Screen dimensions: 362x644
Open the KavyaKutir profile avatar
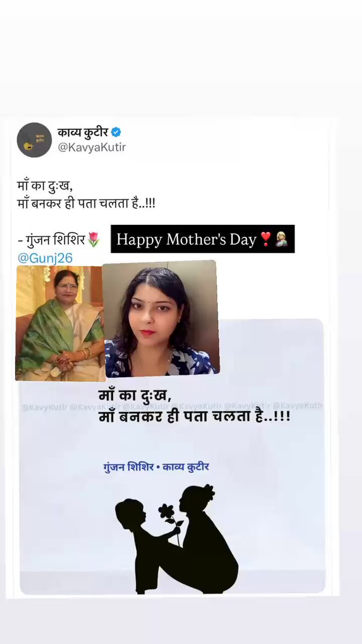pos(34,140)
